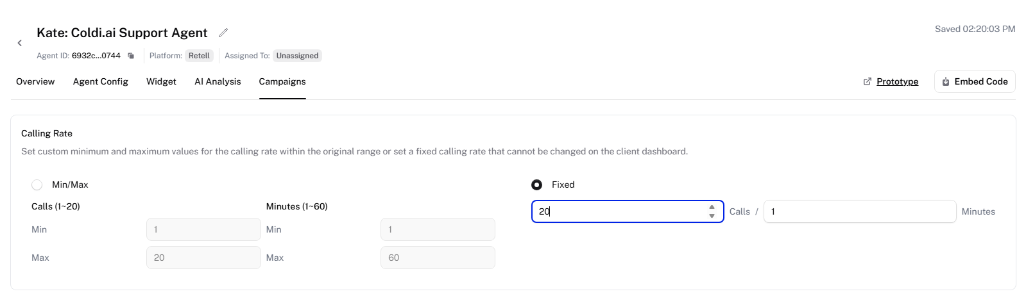Increase fixed calls with the up arrow

pyautogui.click(x=712, y=207)
